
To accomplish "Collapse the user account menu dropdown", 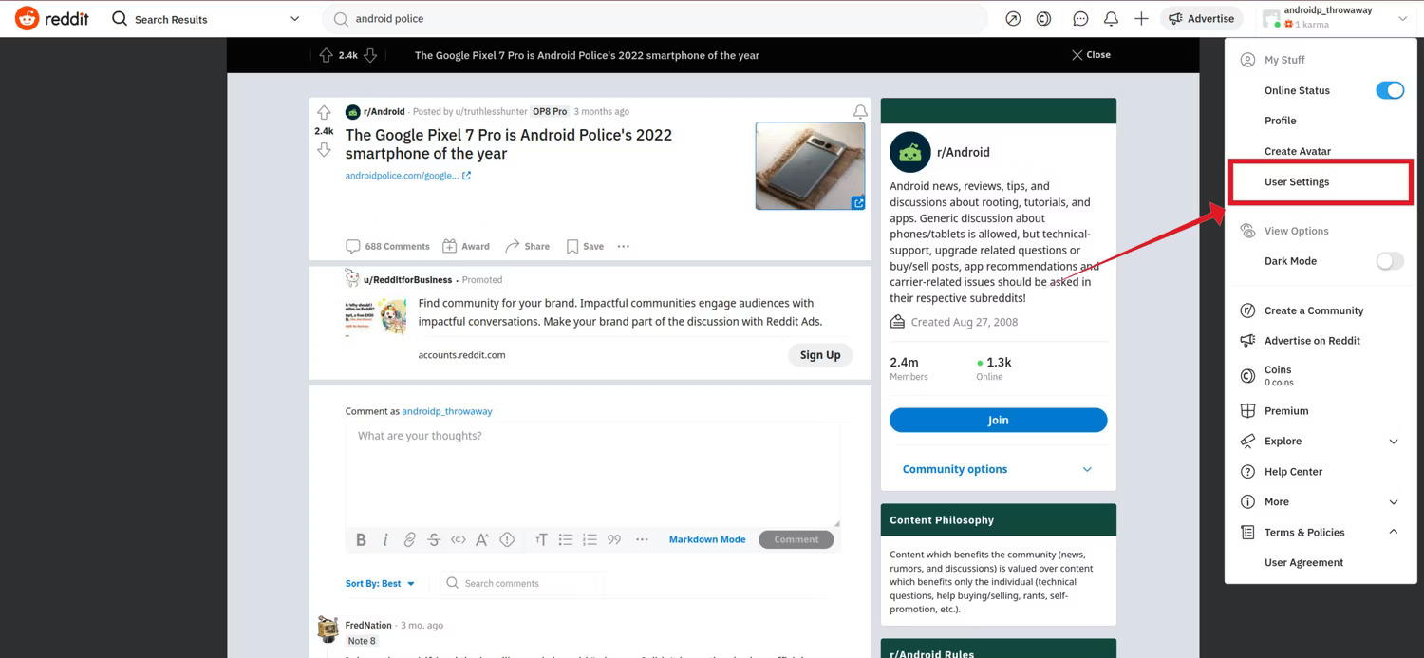I will click(1402, 18).
